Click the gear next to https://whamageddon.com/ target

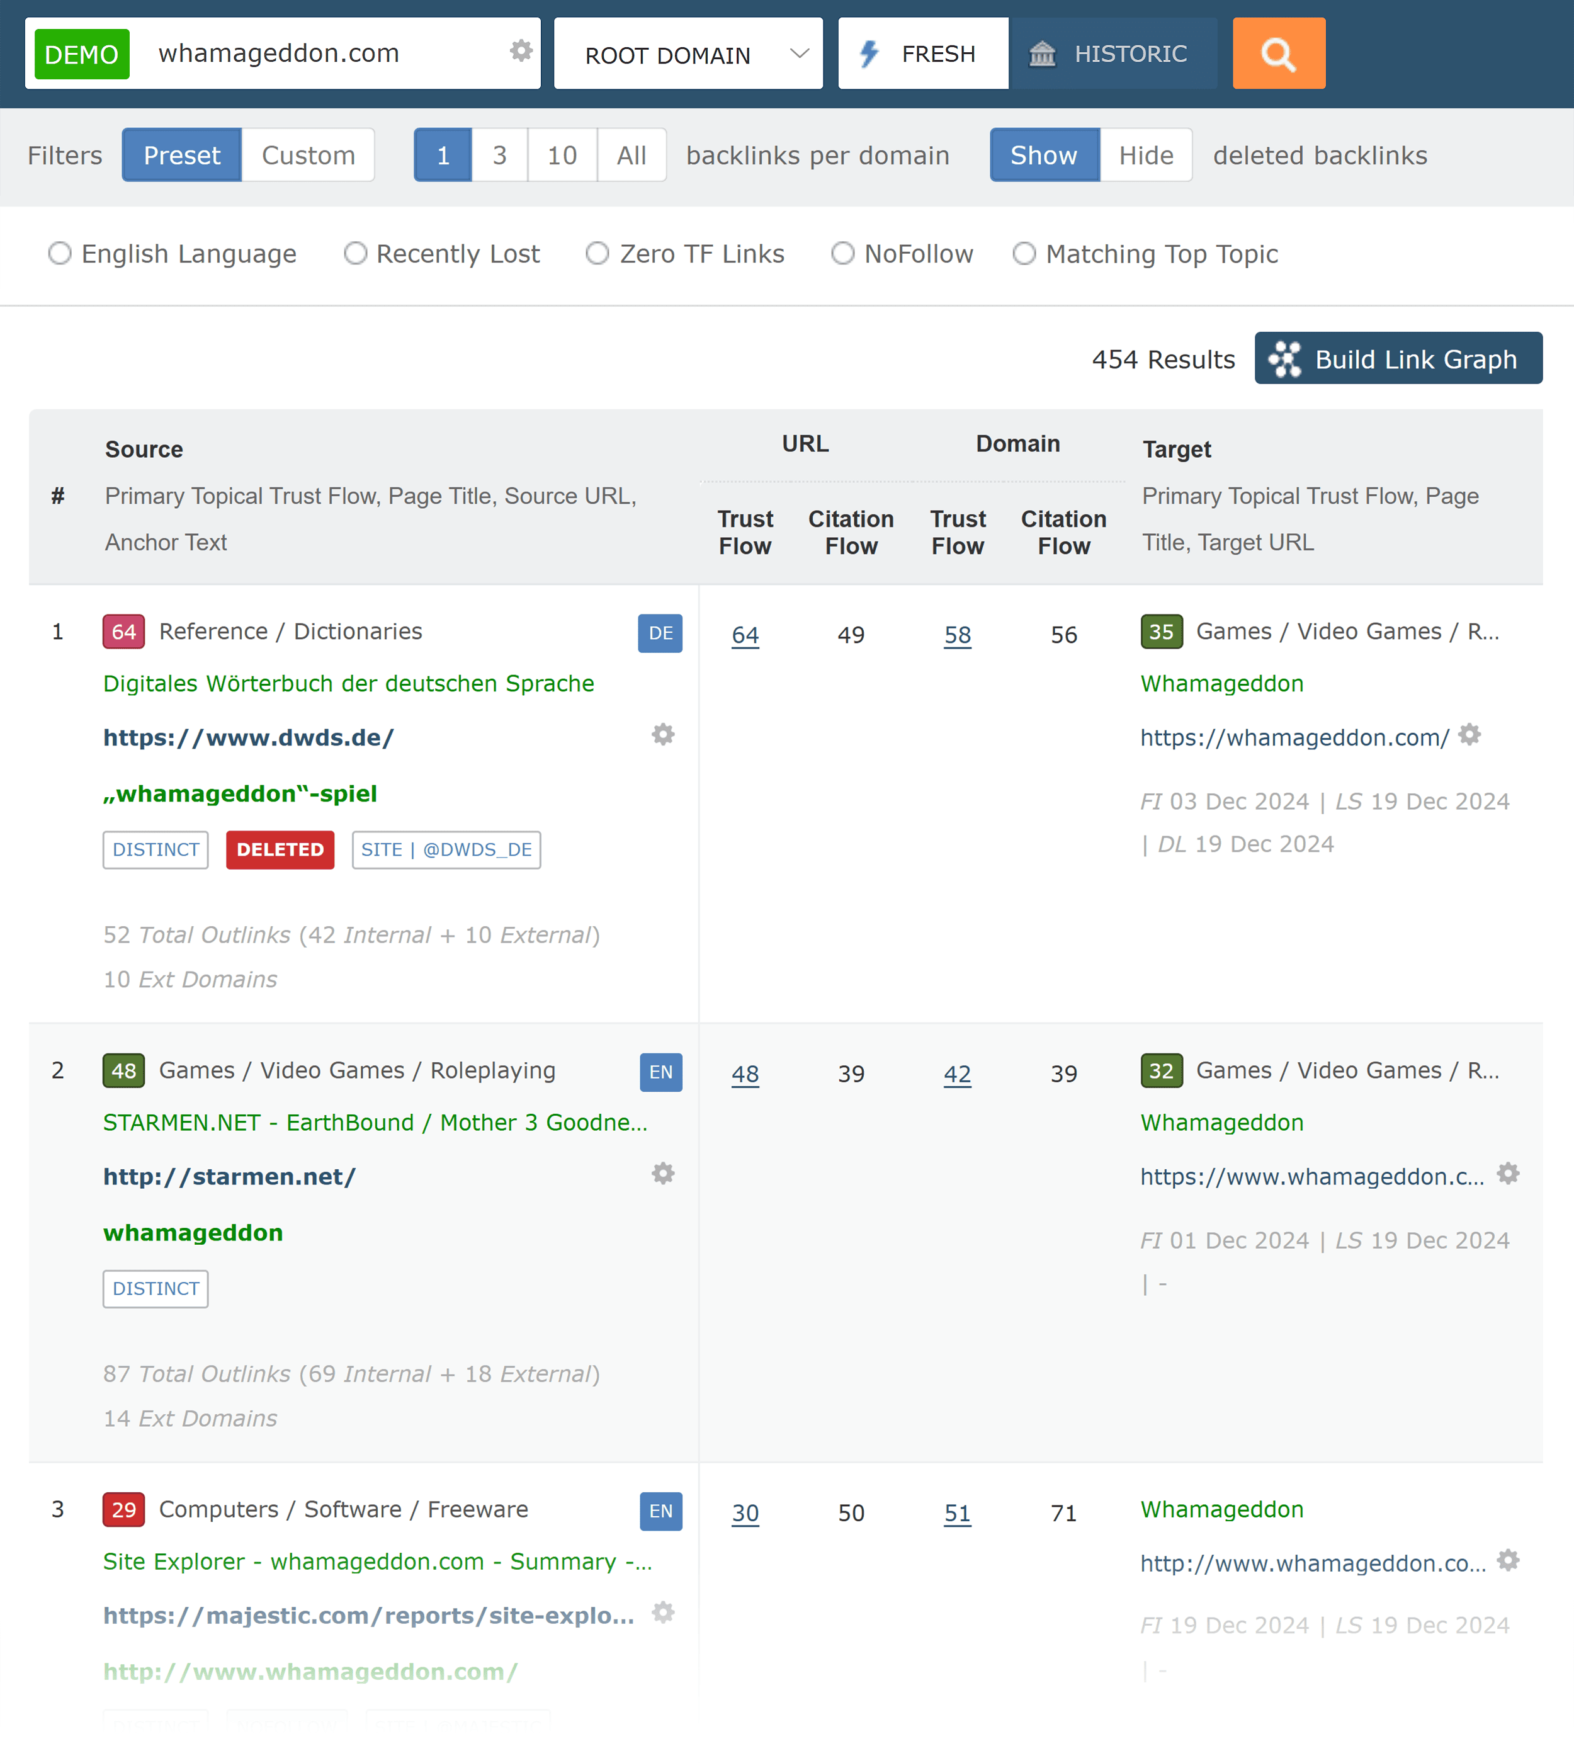coord(1469,734)
